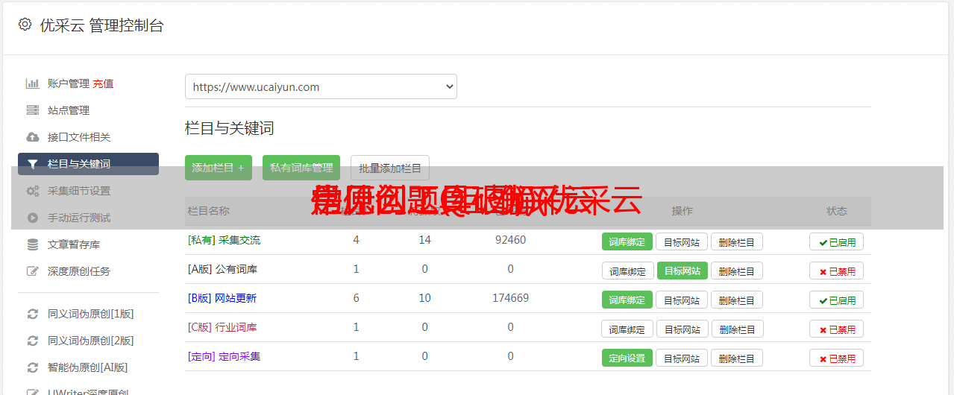Click the refresh icon beside 同义词伪原创[1版]
The image size is (954, 395).
click(x=32, y=314)
